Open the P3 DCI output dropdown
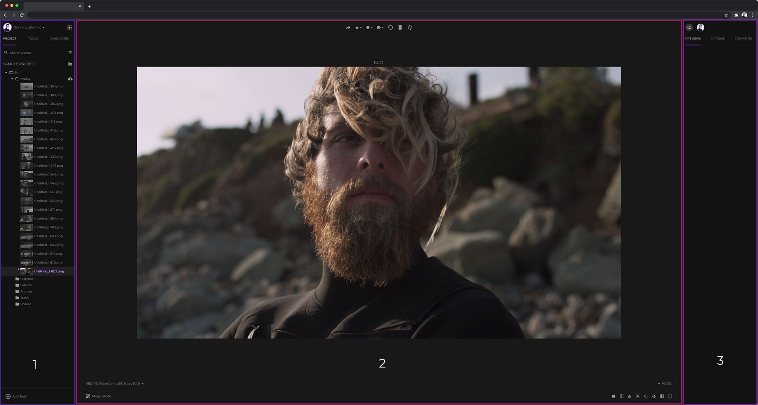The height and width of the screenshot is (405, 758). coord(665,384)
